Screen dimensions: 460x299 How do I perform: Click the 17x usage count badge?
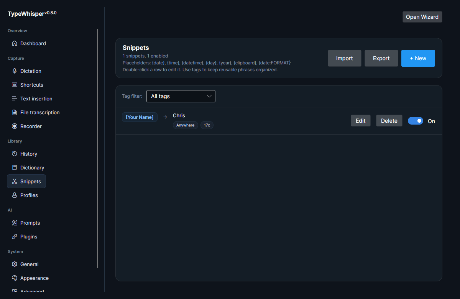point(207,125)
